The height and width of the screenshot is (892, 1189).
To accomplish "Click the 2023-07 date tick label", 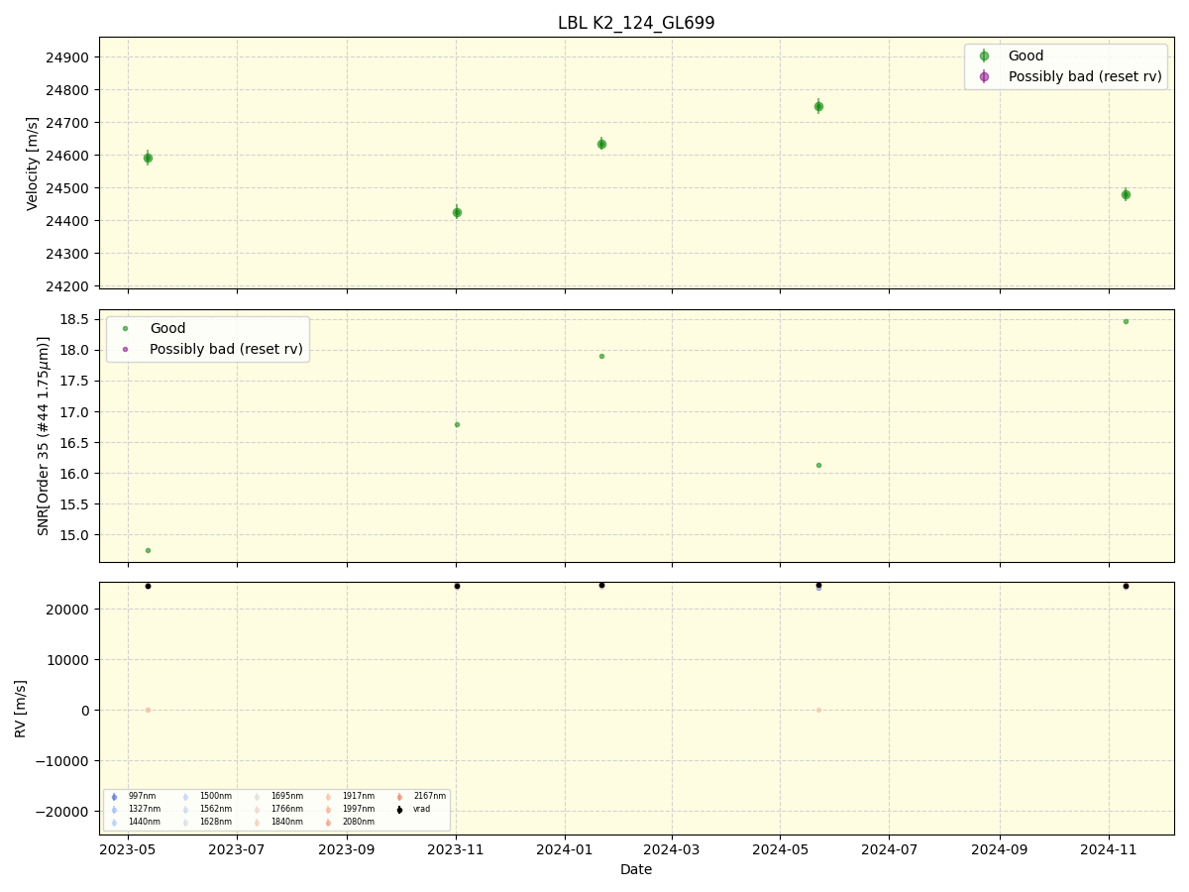I will [237, 849].
